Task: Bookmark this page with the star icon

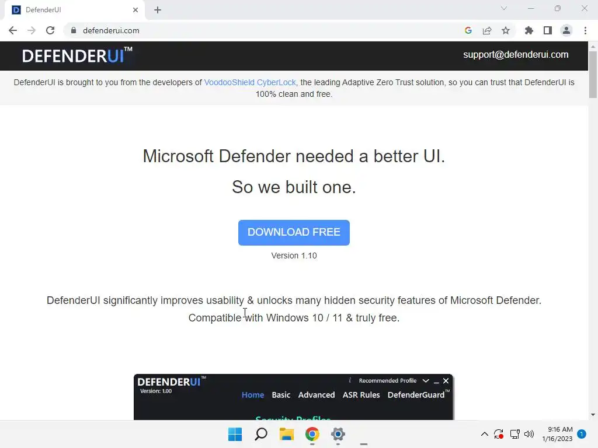Action: [506, 30]
